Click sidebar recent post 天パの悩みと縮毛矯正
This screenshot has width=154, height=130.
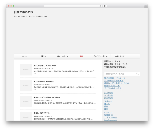tap(114, 81)
